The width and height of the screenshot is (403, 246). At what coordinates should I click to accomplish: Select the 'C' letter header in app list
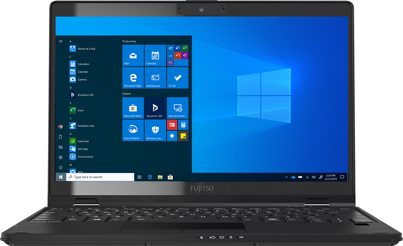(x=70, y=56)
